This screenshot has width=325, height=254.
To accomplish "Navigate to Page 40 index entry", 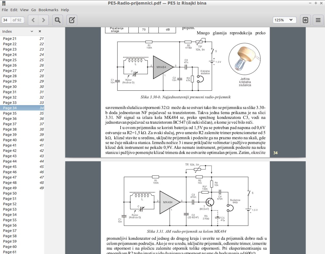I will tap(22, 140).
